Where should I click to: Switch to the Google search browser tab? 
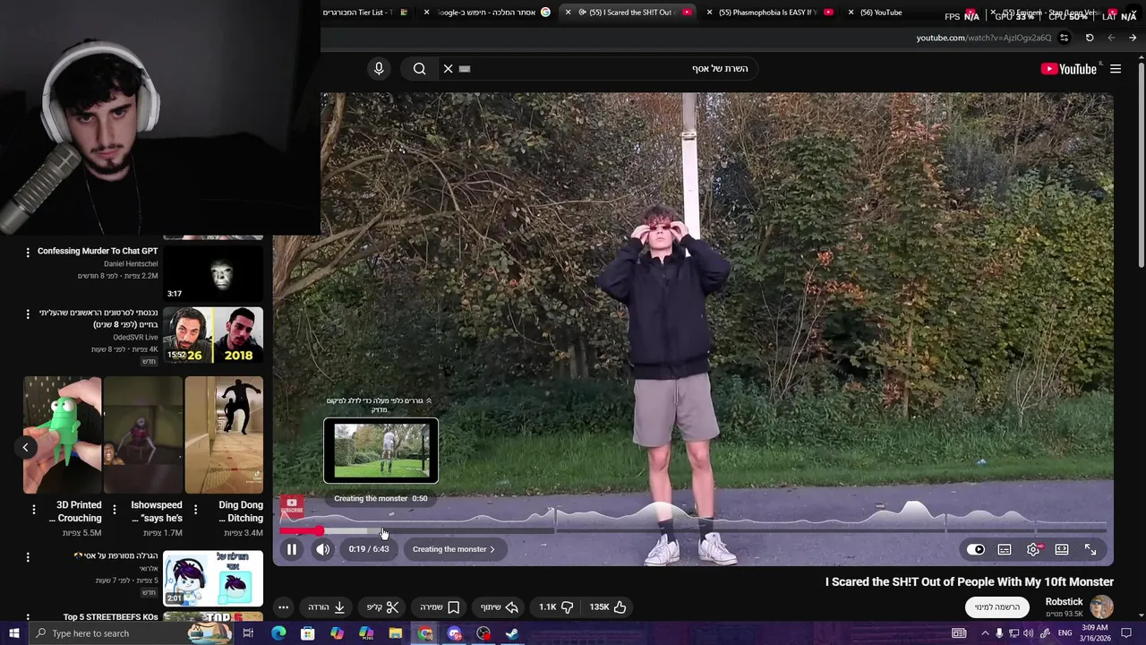tap(490, 13)
